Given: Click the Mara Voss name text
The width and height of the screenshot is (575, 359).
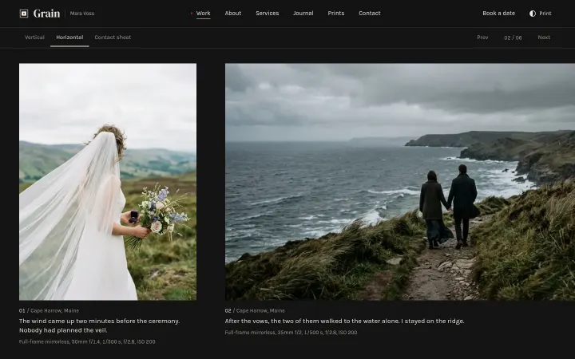Looking at the screenshot, I should (82, 14).
